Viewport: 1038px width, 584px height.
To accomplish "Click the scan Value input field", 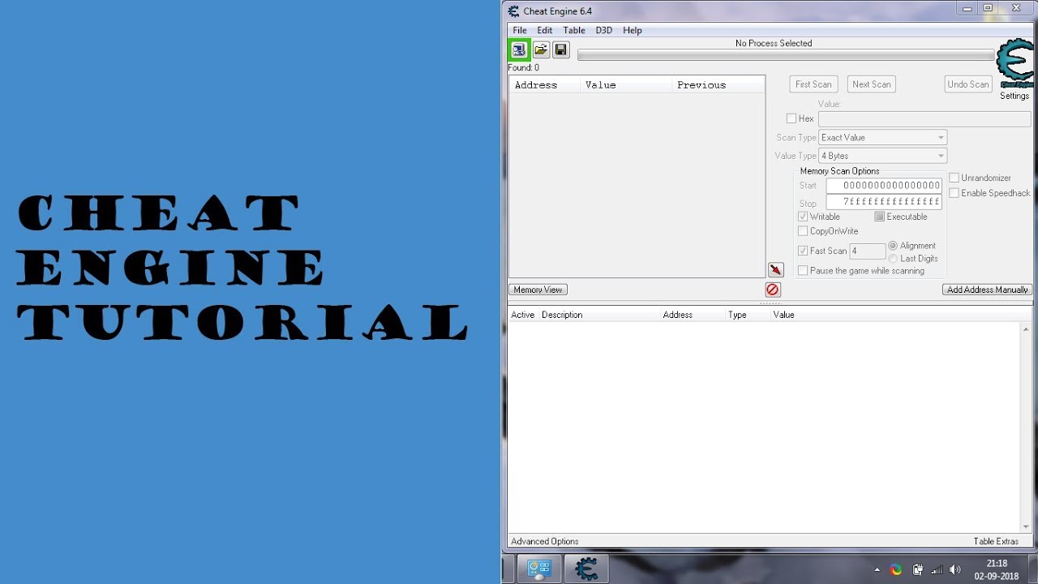I will tap(924, 119).
